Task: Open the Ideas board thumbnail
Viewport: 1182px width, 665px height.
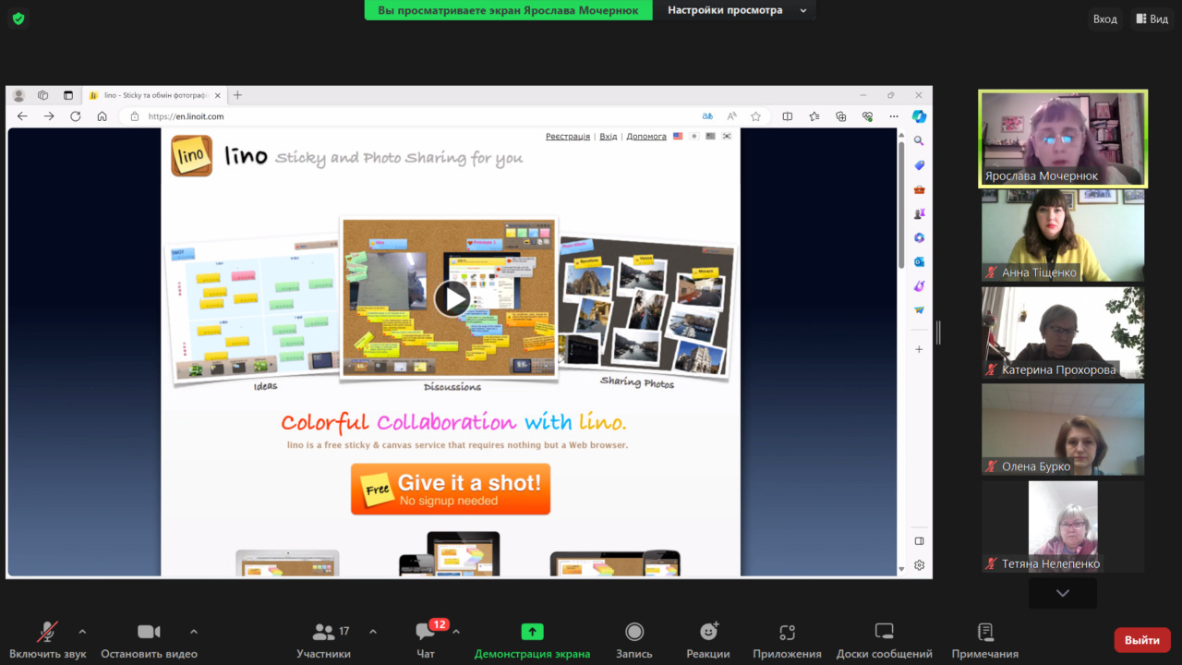Action: point(253,310)
